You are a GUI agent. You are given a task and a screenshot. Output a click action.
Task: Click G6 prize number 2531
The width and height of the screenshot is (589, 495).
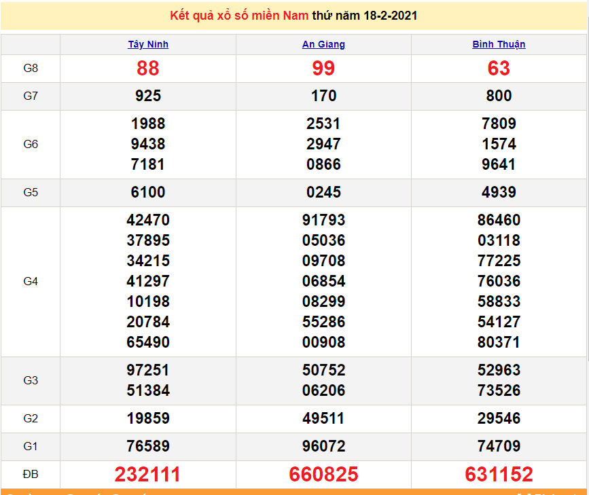point(323,124)
